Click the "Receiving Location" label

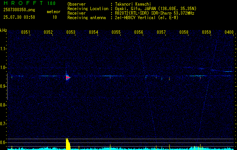88,9
